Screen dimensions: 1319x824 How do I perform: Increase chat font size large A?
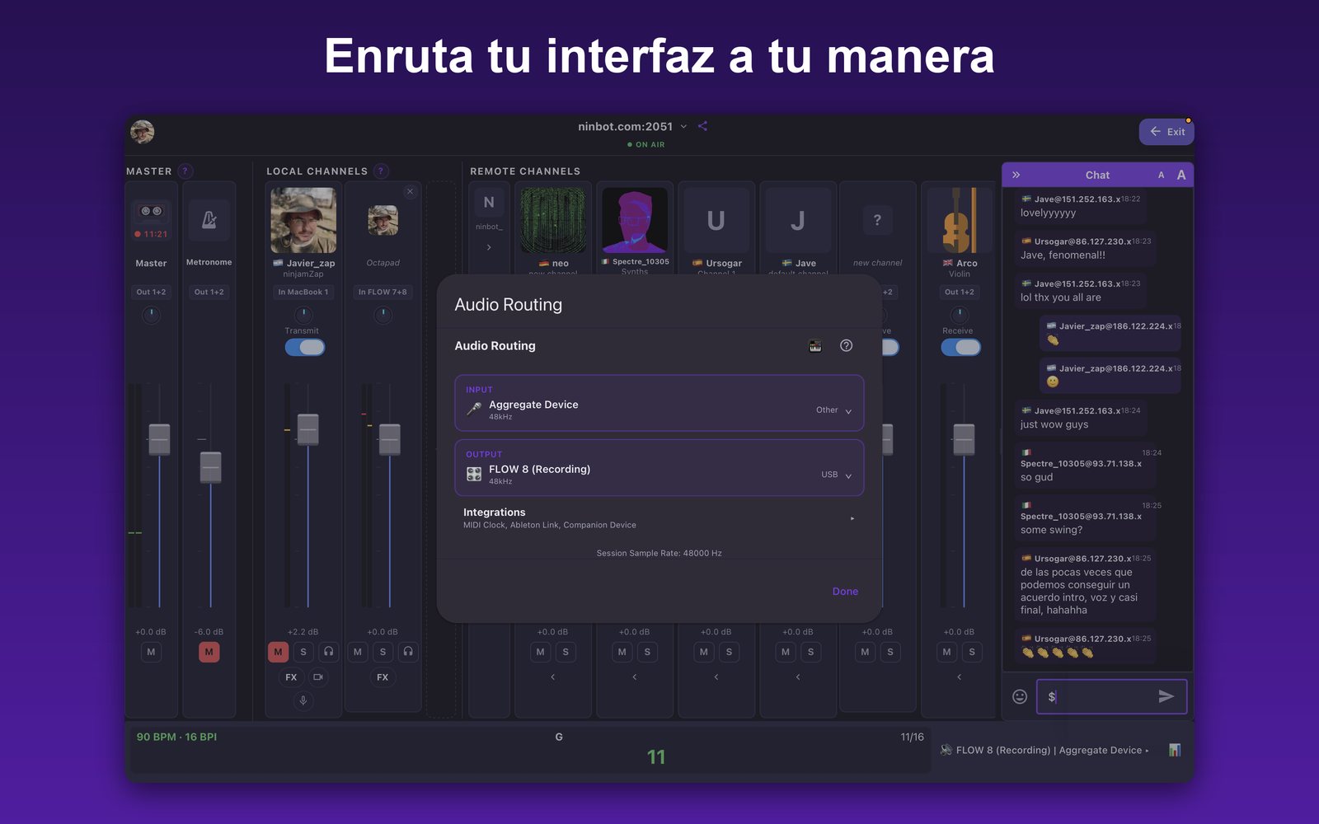[1181, 175]
